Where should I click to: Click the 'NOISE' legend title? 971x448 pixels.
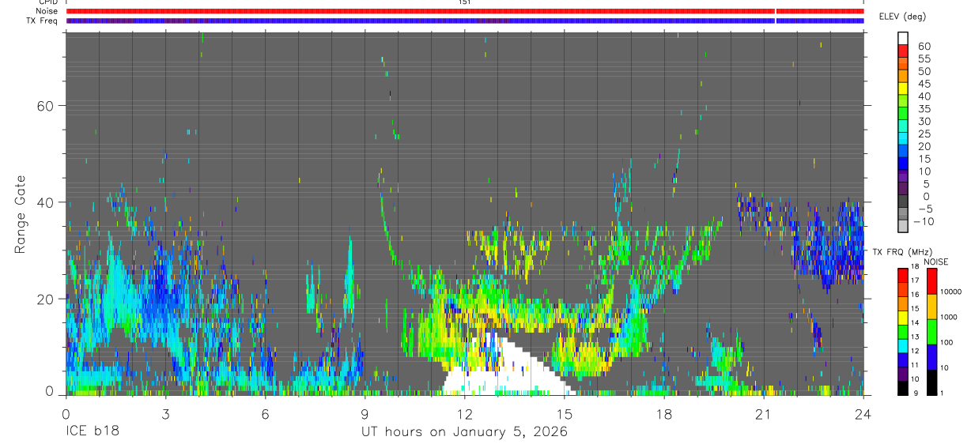tap(936, 262)
